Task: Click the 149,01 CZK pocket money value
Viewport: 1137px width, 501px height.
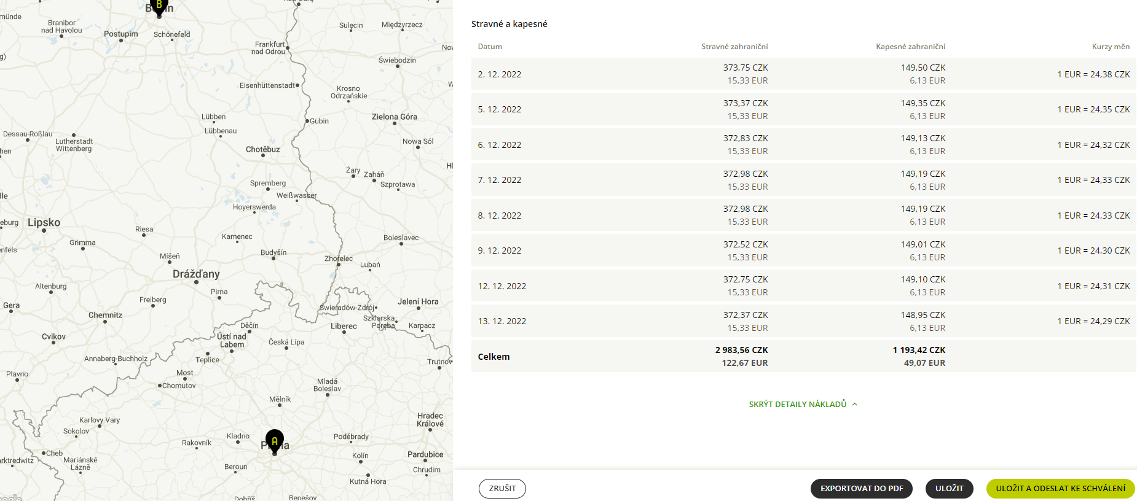Action: click(x=923, y=244)
